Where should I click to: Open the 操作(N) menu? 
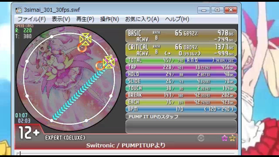110,19
